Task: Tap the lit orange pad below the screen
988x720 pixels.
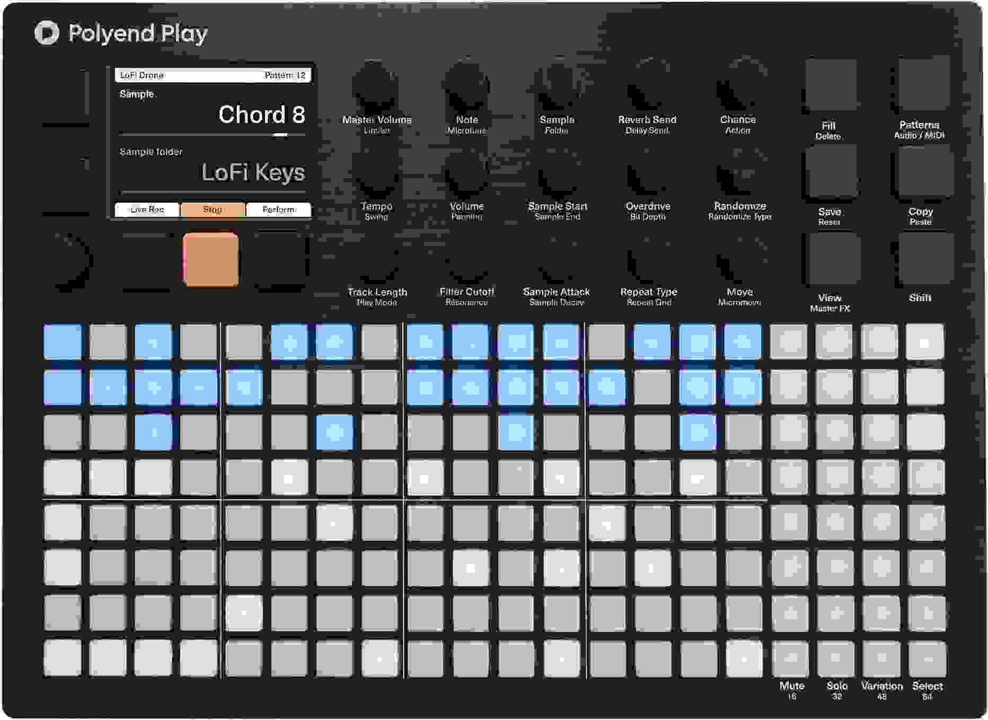Action: click(x=210, y=260)
